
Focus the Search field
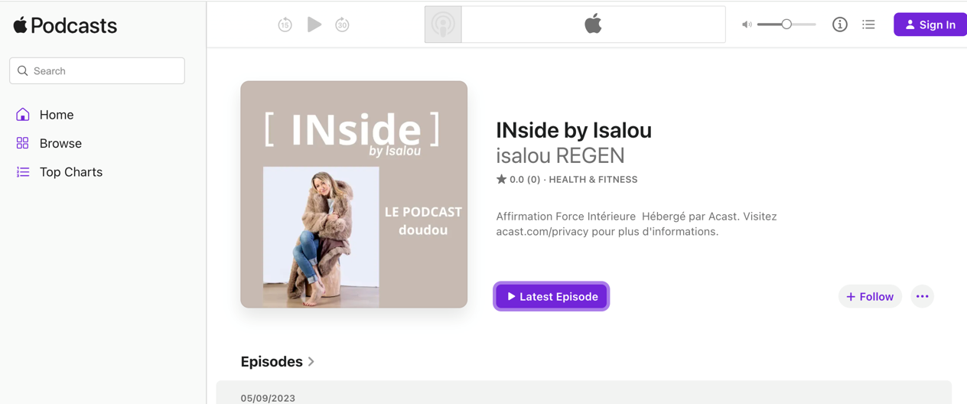point(97,70)
